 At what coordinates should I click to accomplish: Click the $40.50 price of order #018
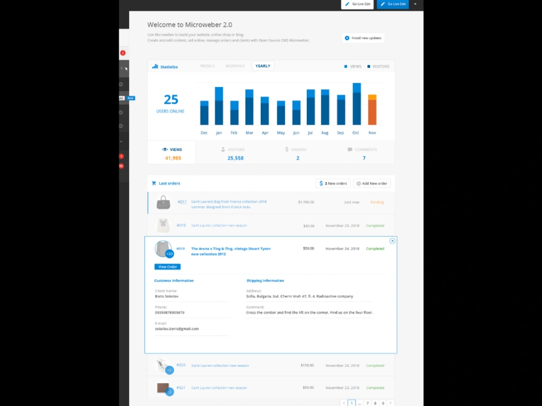(309, 226)
